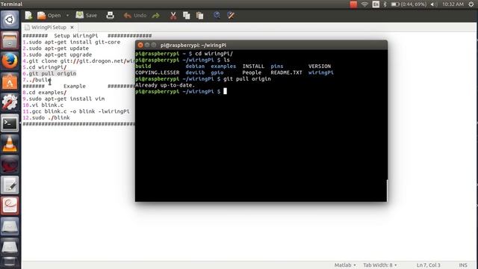
Task: Expand the Open recent files dropdown arrow
Action: point(67,15)
